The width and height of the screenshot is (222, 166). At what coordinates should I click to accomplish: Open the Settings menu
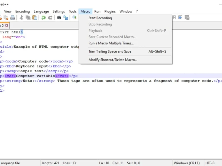[59, 11]
